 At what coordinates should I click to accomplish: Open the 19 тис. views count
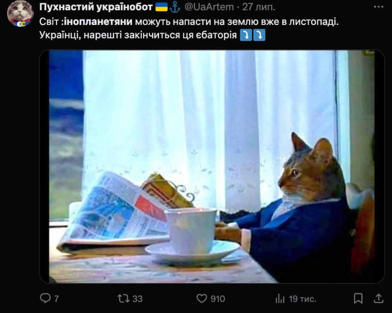tap(302, 299)
